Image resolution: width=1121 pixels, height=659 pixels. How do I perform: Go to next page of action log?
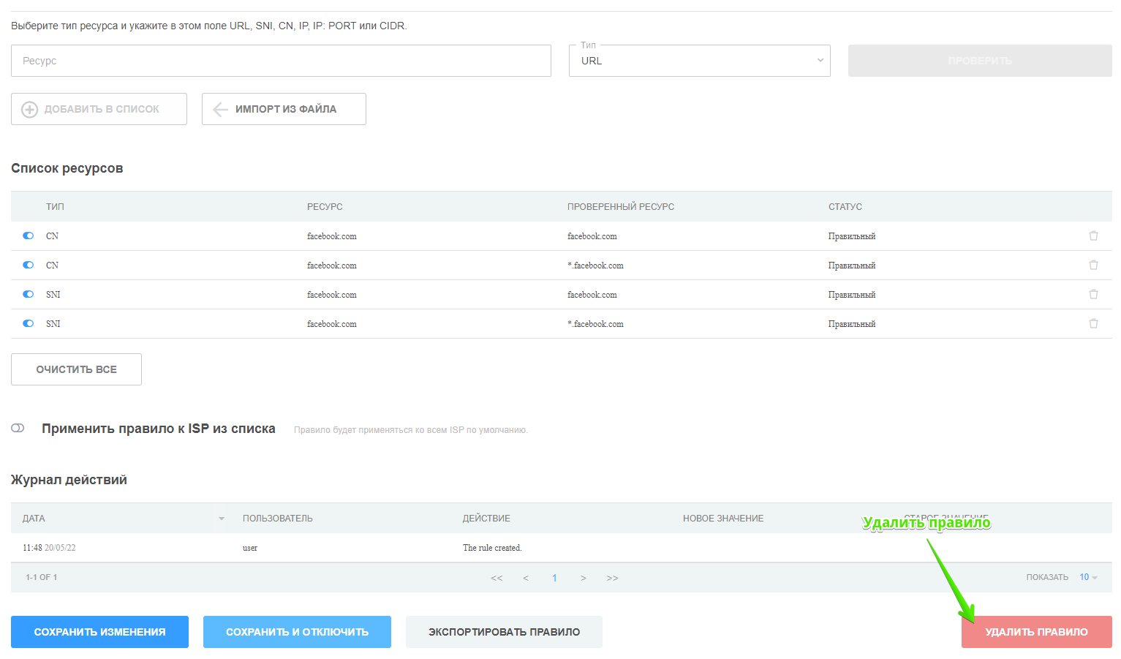(583, 578)
